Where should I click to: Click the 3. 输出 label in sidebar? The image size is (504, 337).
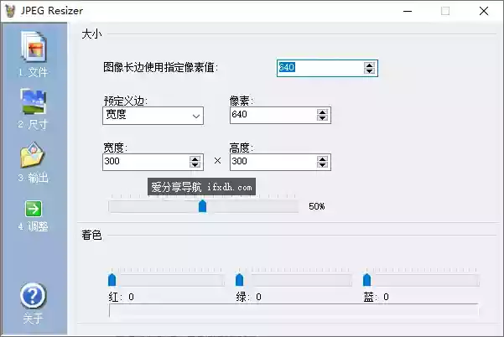click(x=33, y=178)
